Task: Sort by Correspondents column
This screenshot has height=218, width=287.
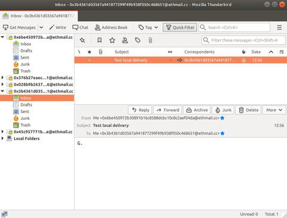Action: pos(200,52)
